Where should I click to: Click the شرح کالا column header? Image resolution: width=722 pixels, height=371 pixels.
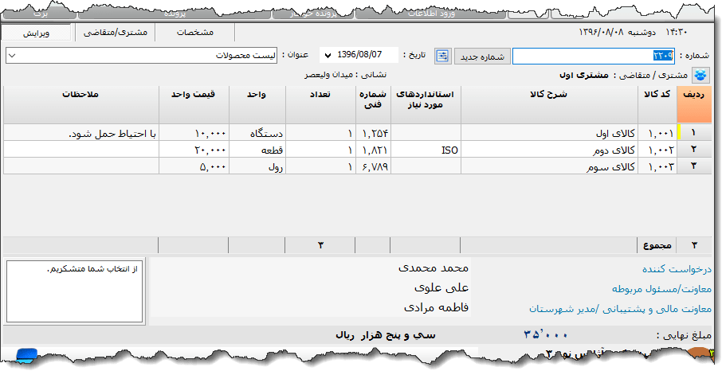tap(549, 104)
